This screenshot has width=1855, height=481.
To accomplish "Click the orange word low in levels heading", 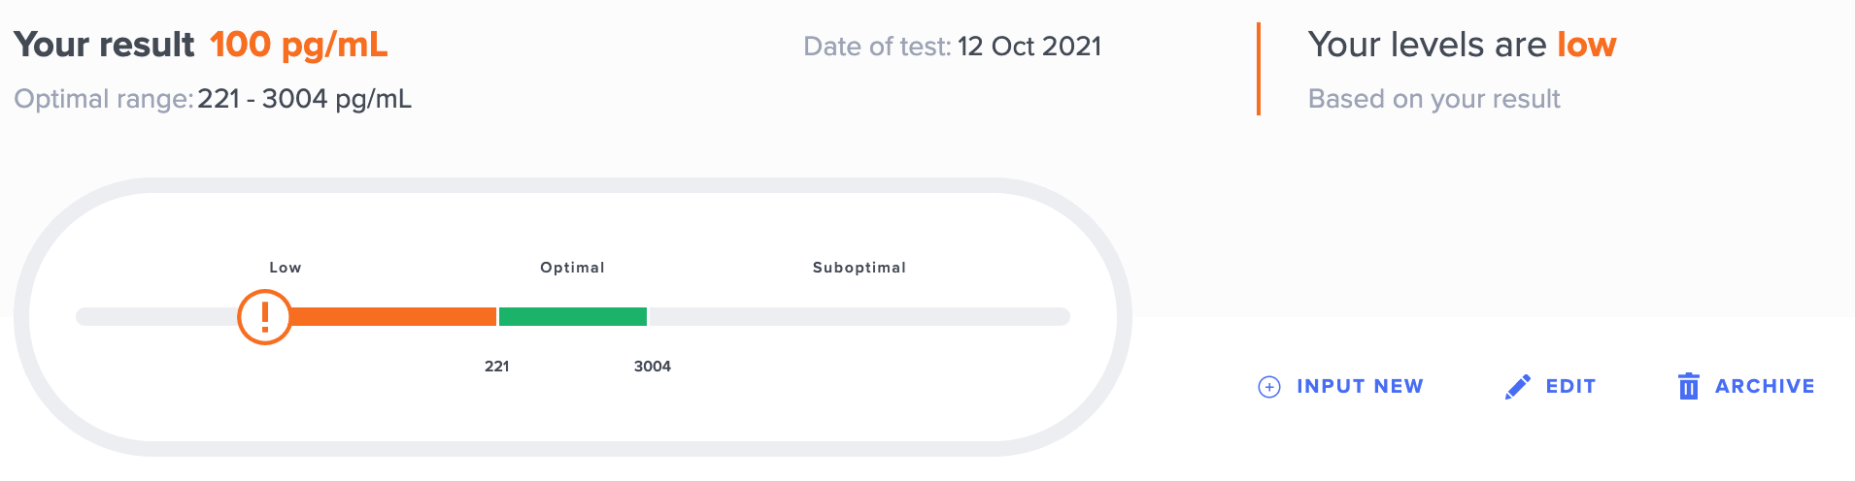I will (1586, 45).
